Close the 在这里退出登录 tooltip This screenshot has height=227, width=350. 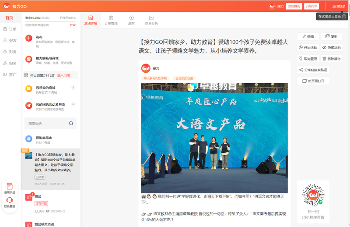[x=344, y=16]
